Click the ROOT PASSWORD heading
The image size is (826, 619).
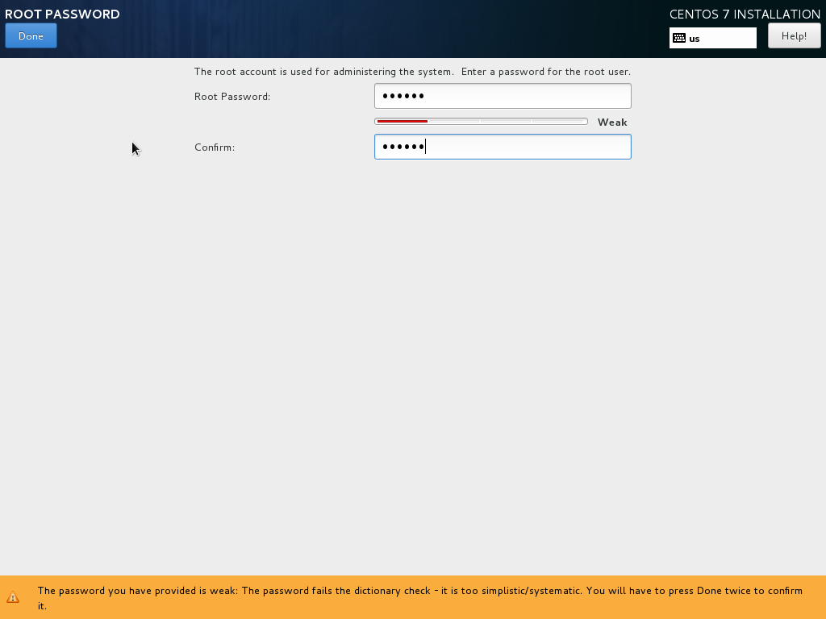[x=62, y=15]
